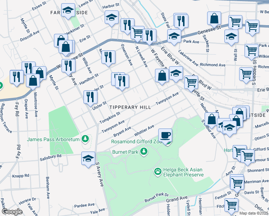The image size is (269, 216).
Task: Open the shopping bag marker near Sackett St
Action: tap(214, 18)
